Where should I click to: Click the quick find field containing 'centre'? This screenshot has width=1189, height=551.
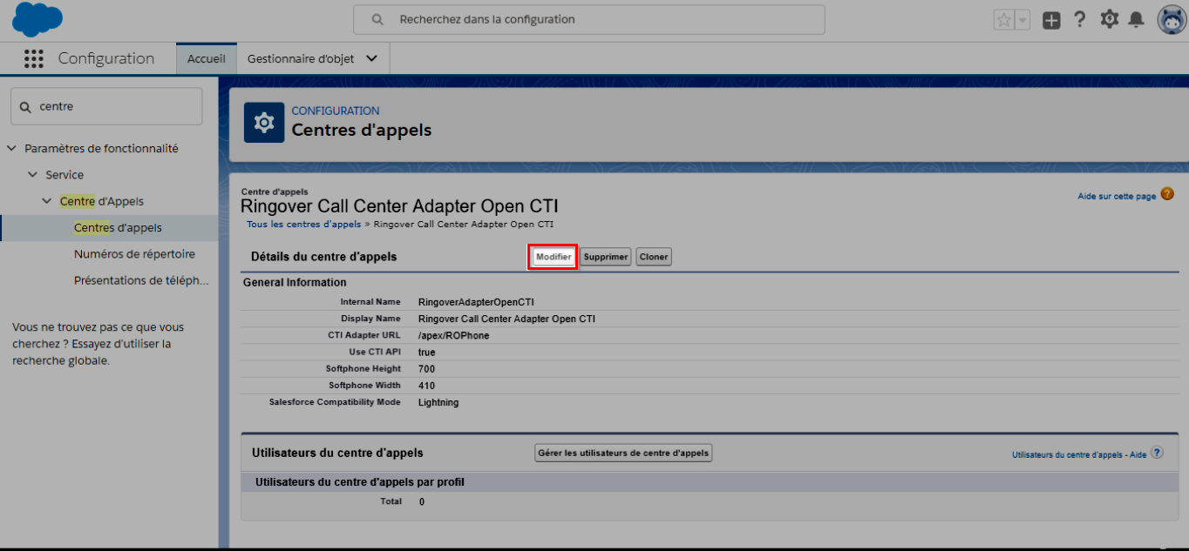106,106
